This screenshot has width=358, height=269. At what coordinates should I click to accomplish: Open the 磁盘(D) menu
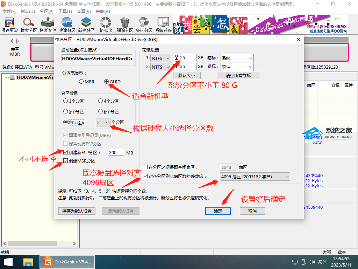point(28,12)
